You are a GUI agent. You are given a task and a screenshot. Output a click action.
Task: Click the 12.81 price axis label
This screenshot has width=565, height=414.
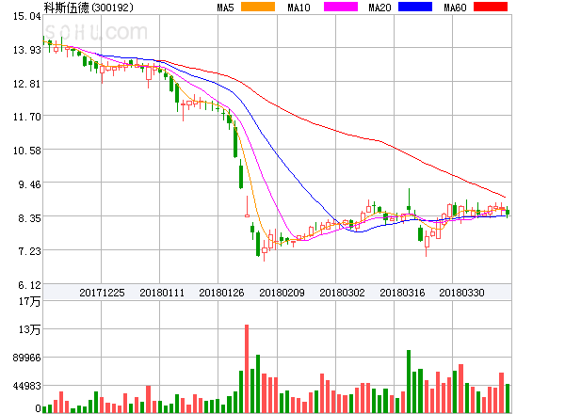(x=27, y=84)
